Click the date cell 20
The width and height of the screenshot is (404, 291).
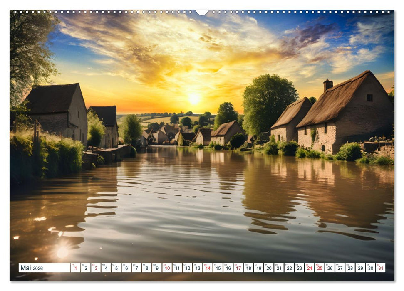coord(268,267)
